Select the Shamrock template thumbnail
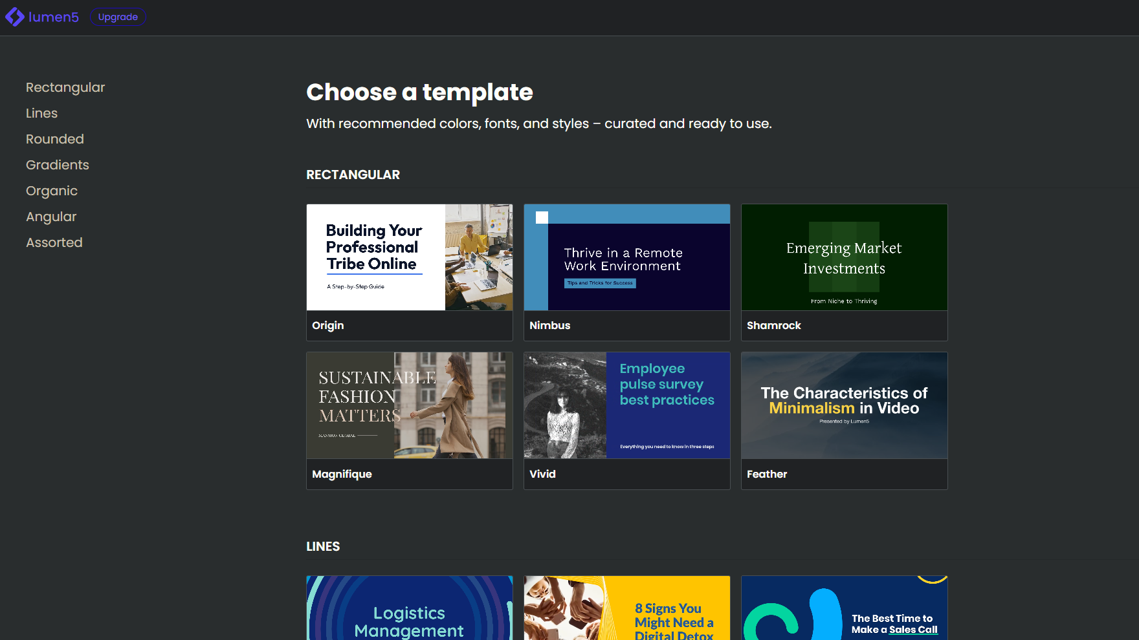This screenshot has height=640, width=1139. tap(845, 257)
